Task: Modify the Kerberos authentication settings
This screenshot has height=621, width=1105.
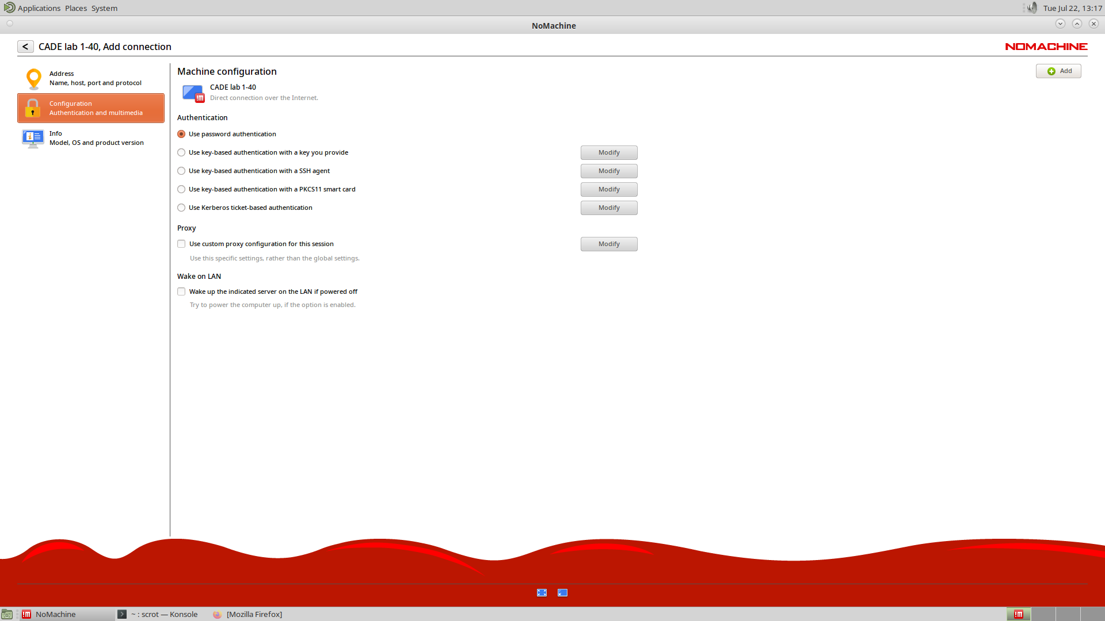Action: [x=609, y=208]
